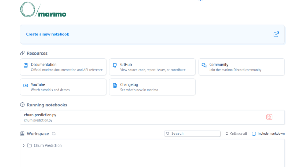This screenshot has width=287, height=167.
Task: Click 'Join the marimo Discord community' text
Action: 235,70
